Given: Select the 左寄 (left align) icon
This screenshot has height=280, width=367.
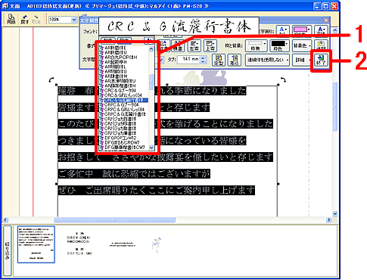Looking at the screenshot, I should 194,45.
